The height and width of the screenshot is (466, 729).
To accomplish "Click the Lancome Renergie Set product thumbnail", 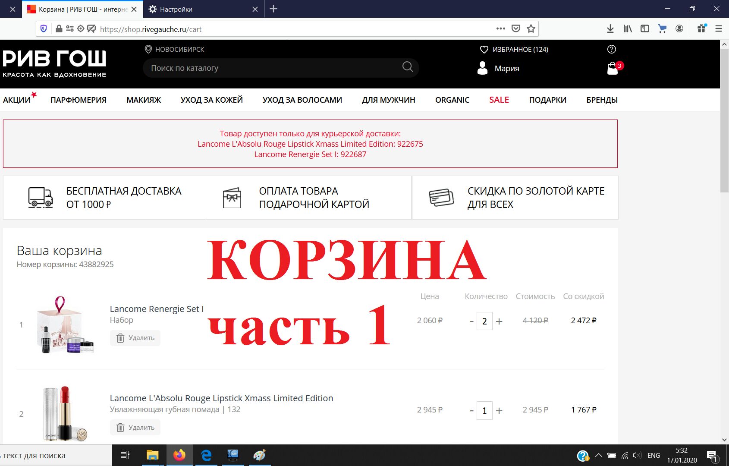I will (x=66, y=324).
